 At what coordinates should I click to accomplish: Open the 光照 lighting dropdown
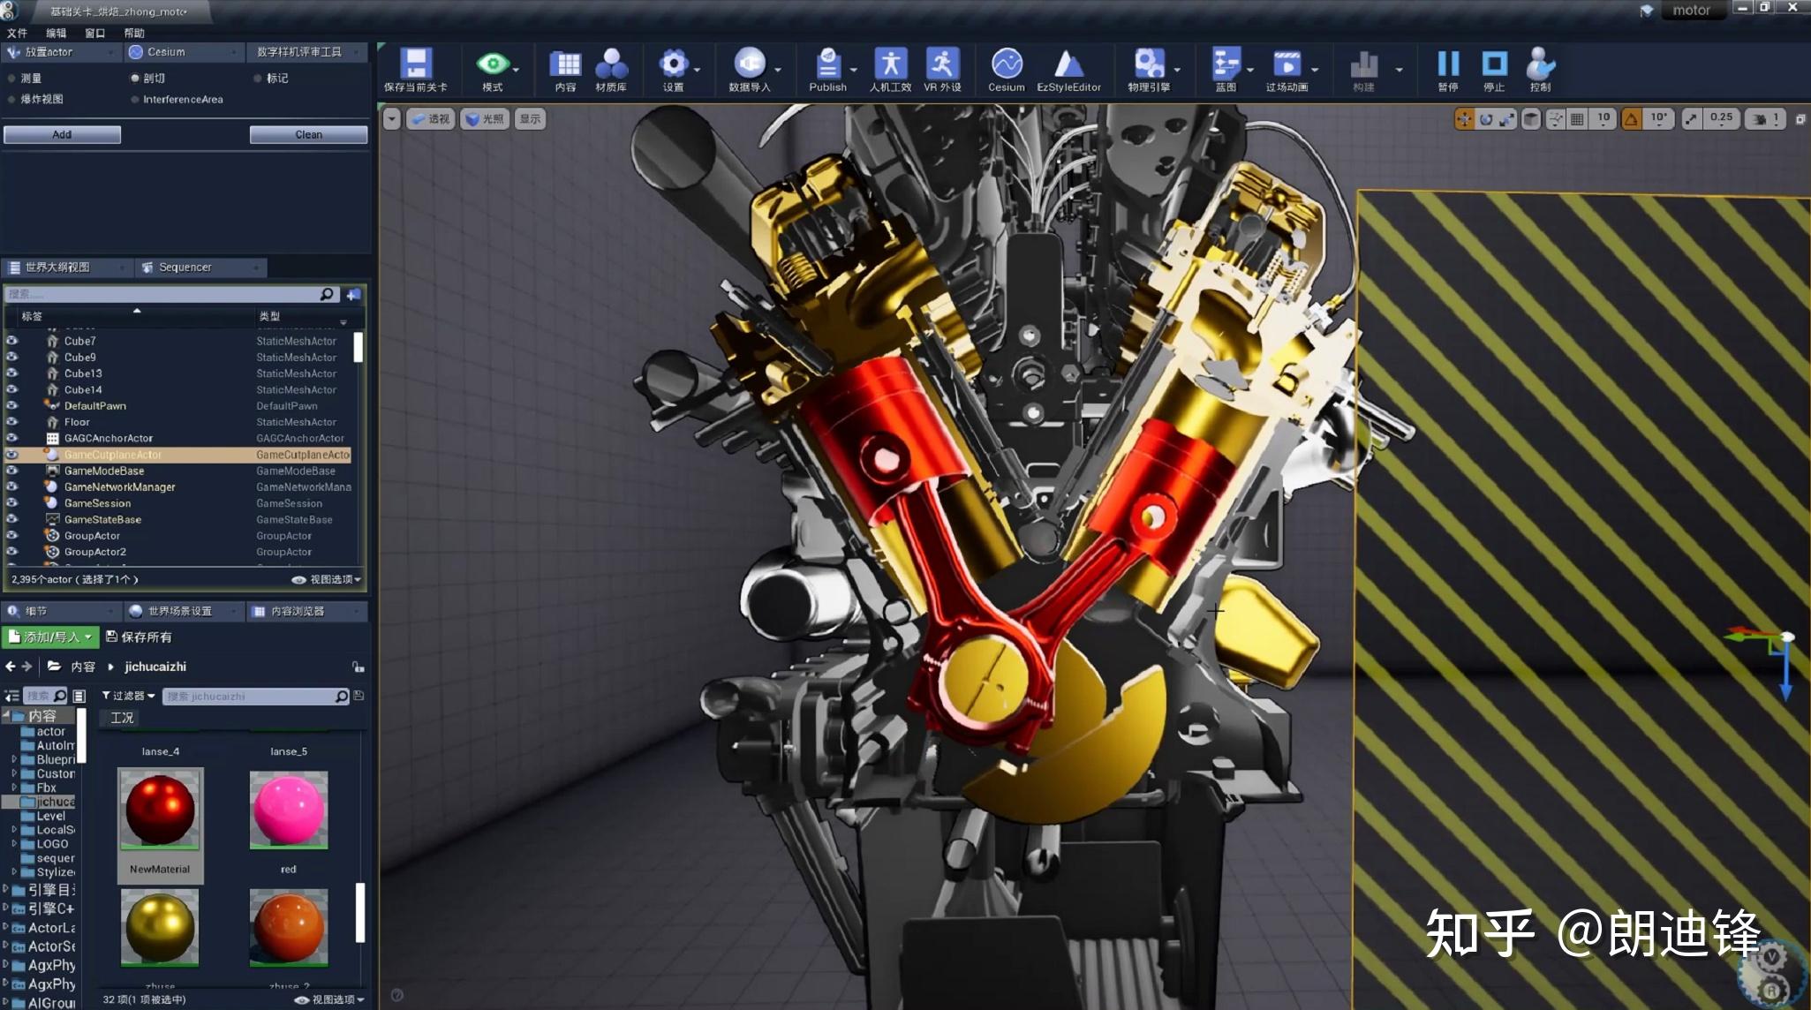pos(485,117)
